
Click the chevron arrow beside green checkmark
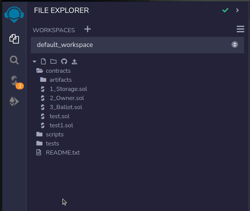pyautogui.click(x=237, y=10)
